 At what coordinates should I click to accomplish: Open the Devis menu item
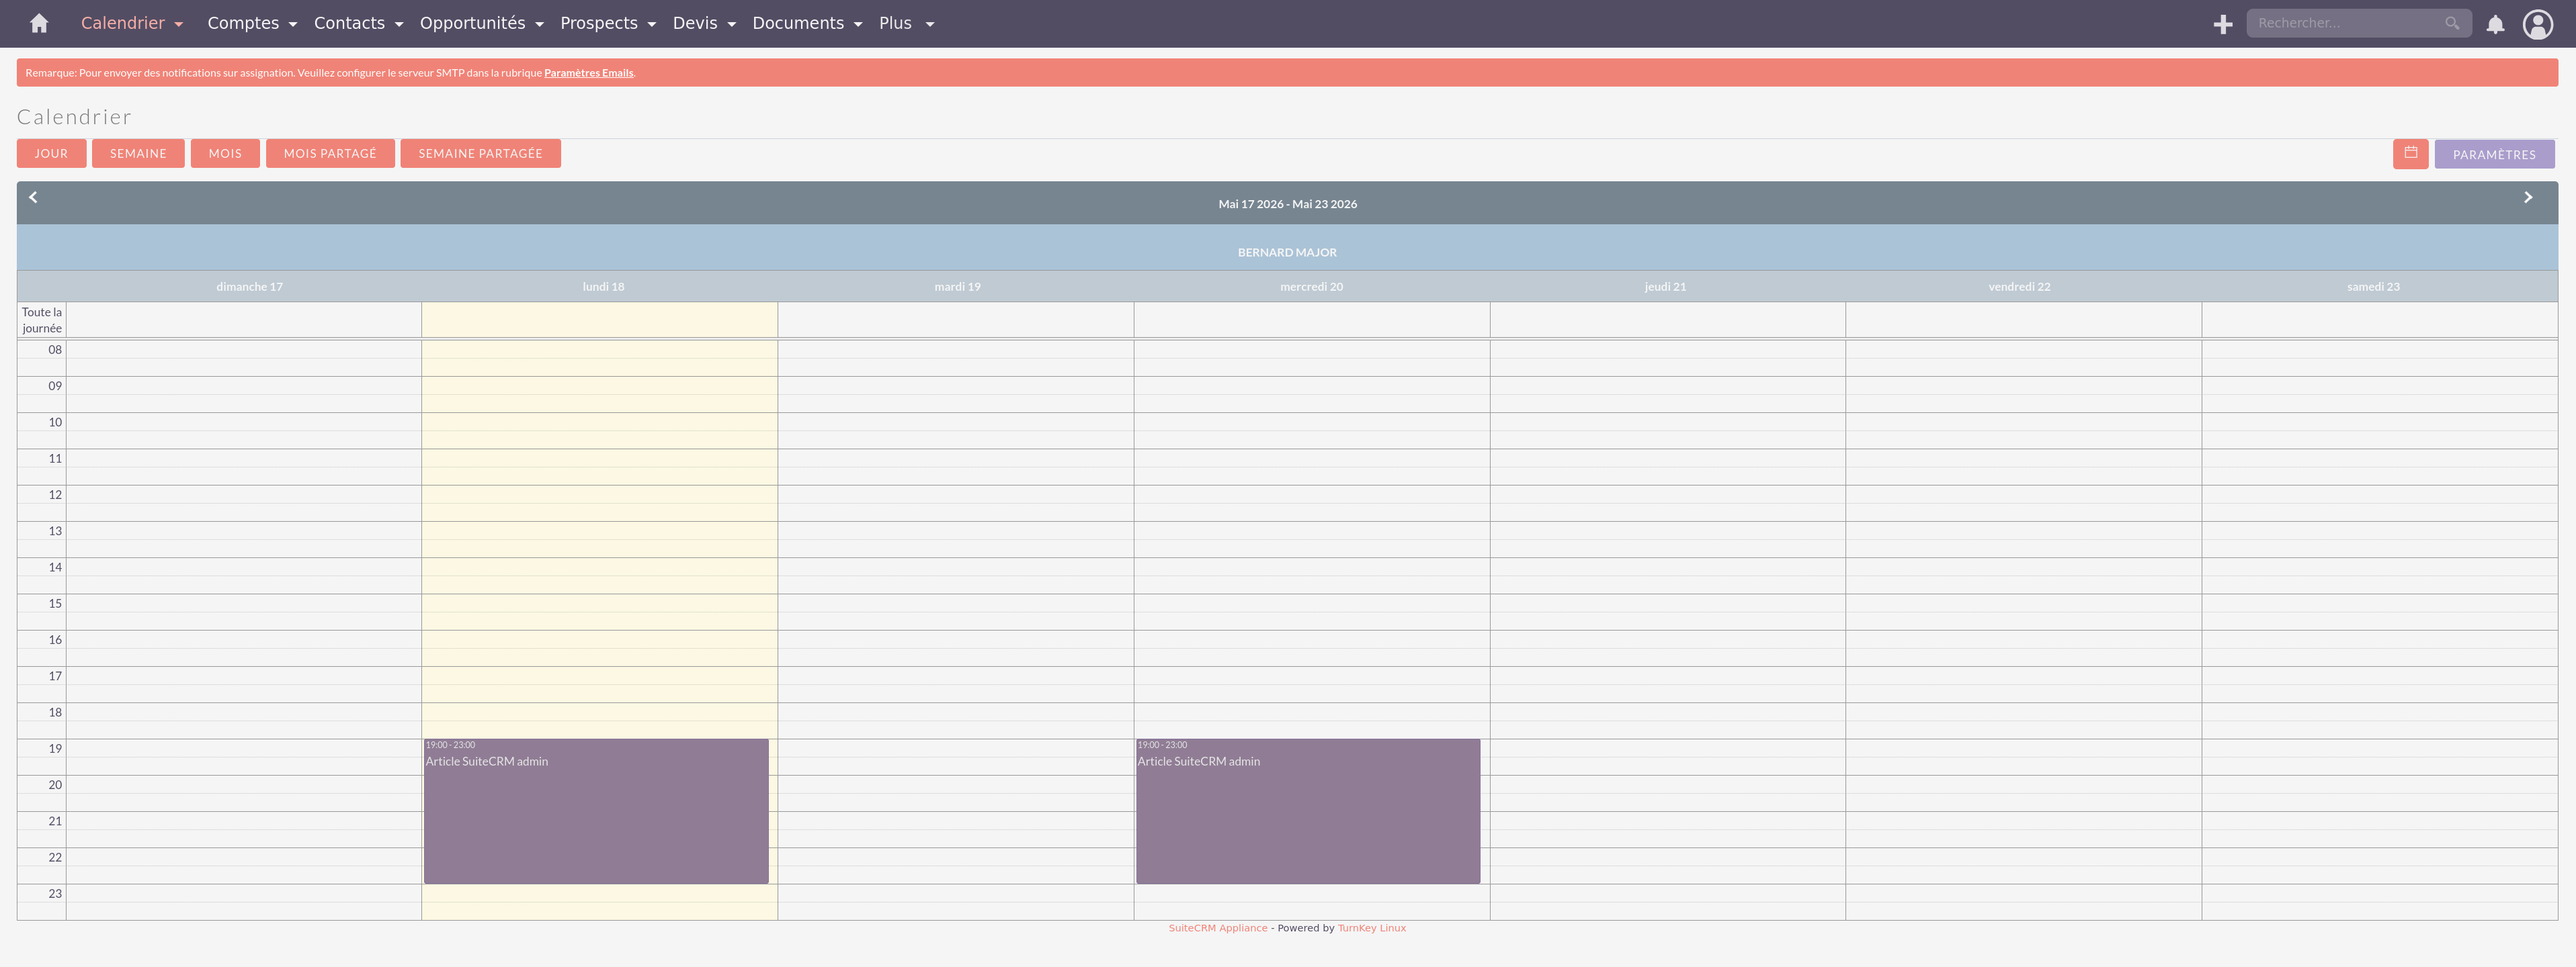coord(695,23)
